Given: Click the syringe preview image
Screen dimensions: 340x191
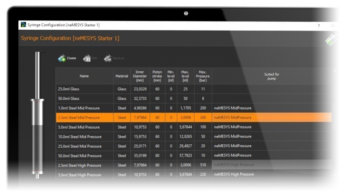Looking at the screenshot, I should (x=37, y=115).
